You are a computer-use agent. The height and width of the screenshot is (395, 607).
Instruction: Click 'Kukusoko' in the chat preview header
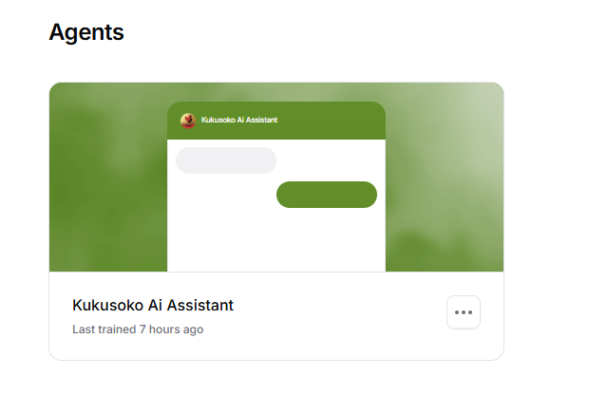tap(216, 121)
